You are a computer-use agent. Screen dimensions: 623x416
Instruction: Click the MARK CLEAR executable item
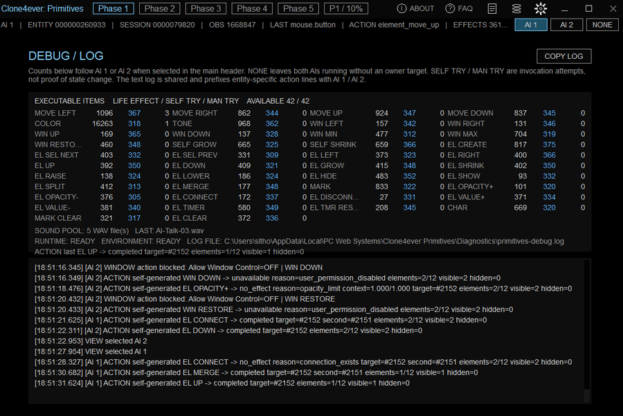[58, 218]
